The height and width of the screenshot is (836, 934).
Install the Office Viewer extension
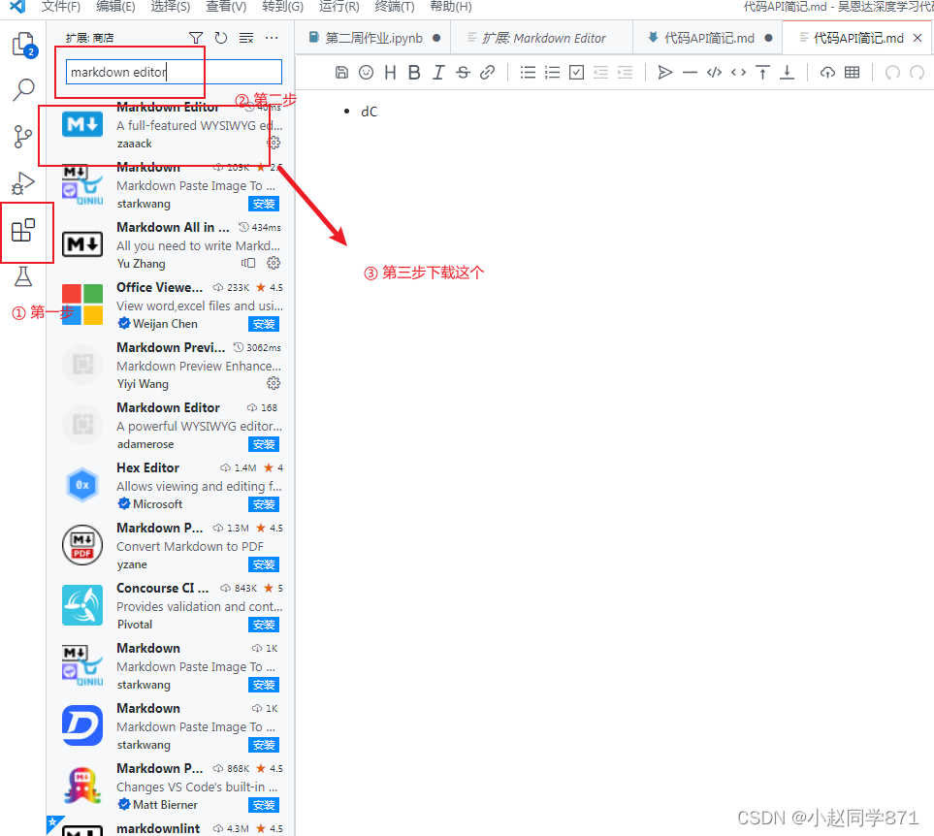tap(264, 325)
